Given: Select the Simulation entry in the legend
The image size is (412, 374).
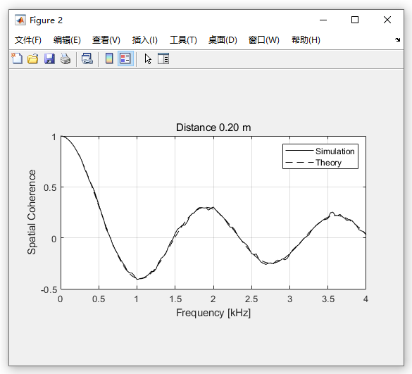Looking at the screenshot, I should tap(335, 151).
